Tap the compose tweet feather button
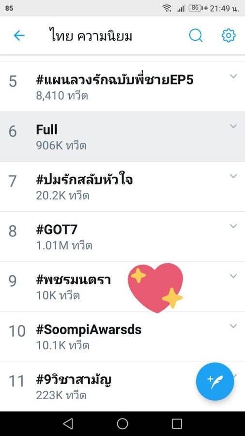Image resolution: width=245 pixels, height=436 pixels. [x=215, y=382]
